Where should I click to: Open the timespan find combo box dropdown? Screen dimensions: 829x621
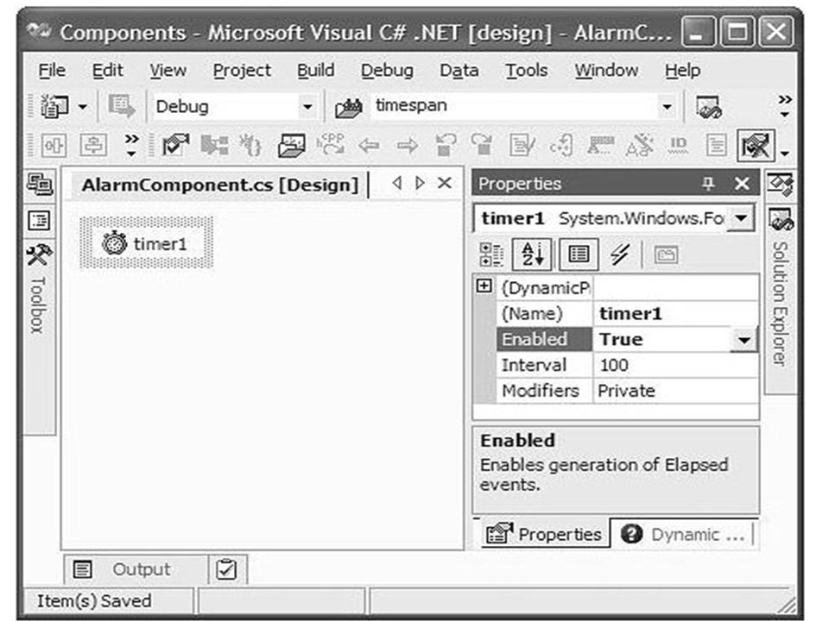[x=668, y=107]
